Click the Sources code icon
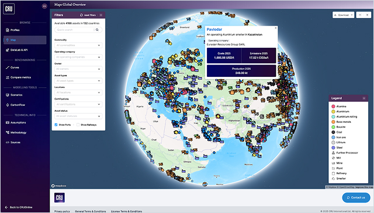374x213 pixels. [x=8, y=143]
